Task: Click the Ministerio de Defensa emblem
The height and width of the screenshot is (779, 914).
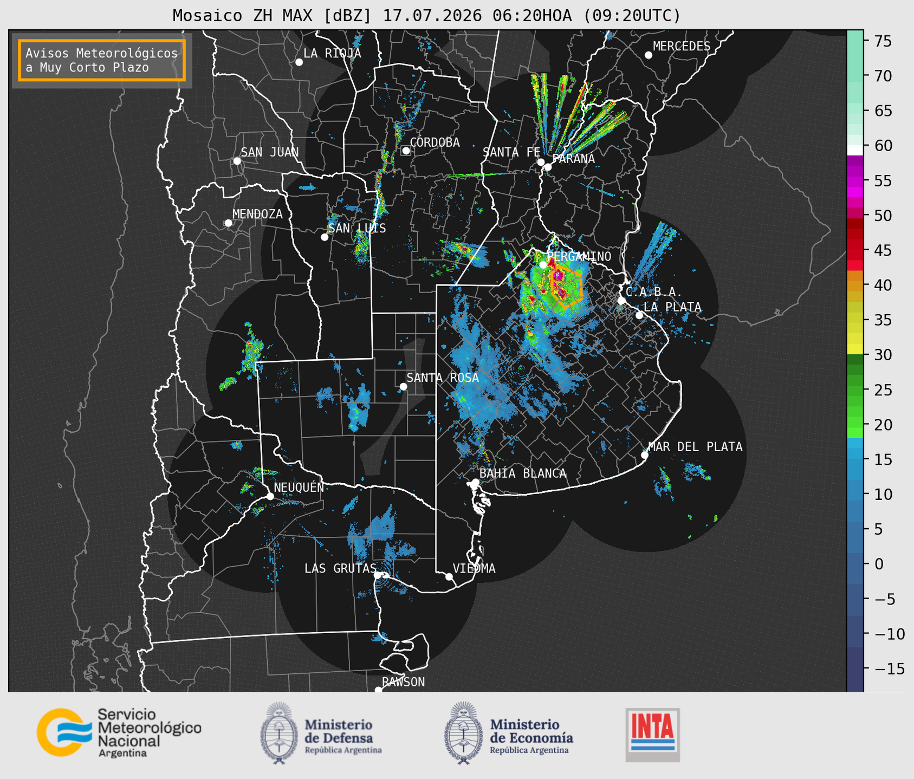Action: tap(279, 733)
